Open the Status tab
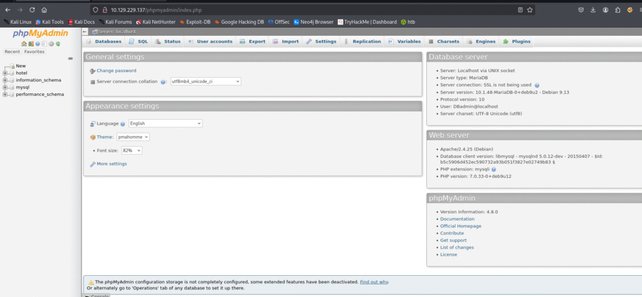Image resolution: width=642 pixels, height=297 pixels. pyautogui.click(x=168, y=41)
